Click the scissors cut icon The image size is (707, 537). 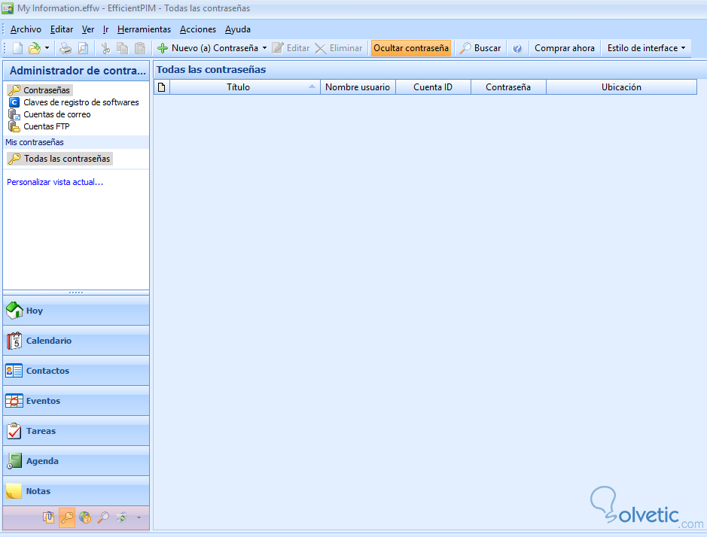(106, 48)
